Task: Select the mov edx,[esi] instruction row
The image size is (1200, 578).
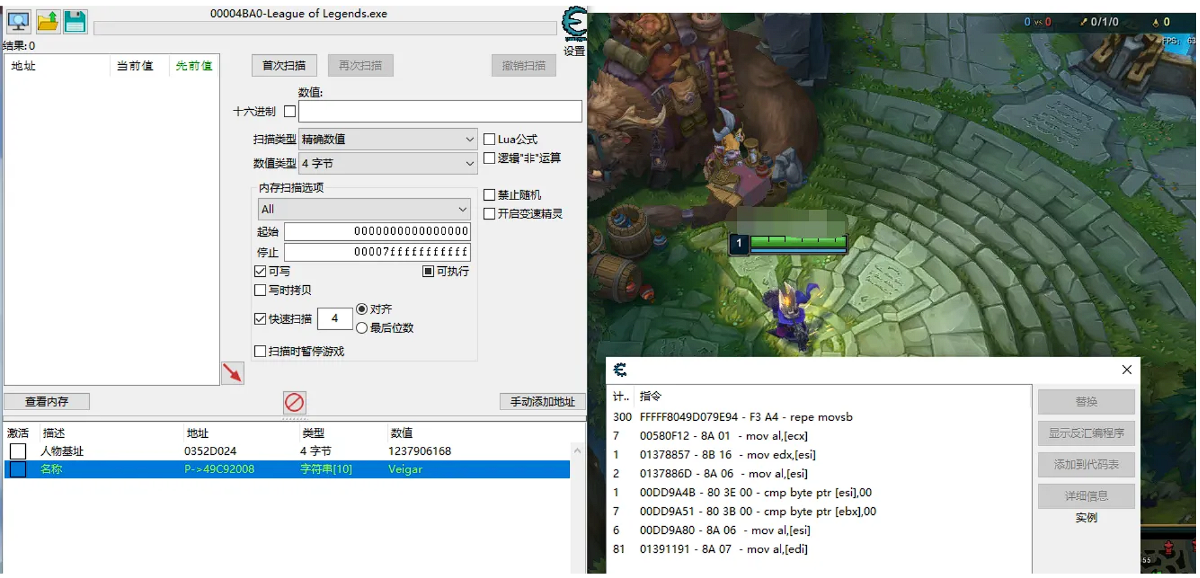Action: [820, 455]
